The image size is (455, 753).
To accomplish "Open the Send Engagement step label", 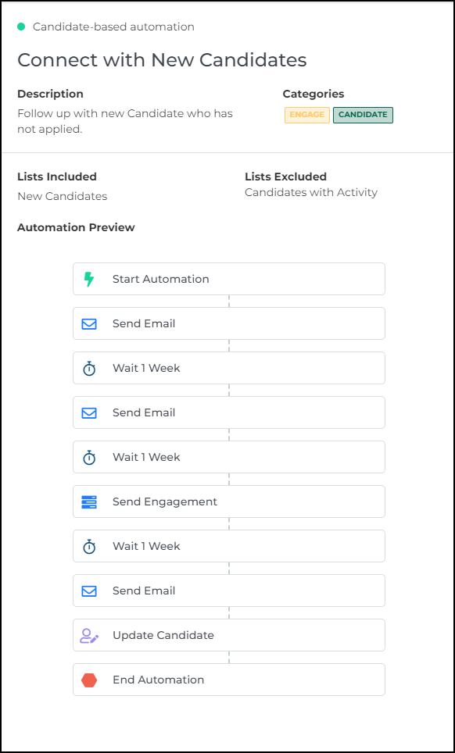I will 165,501.
